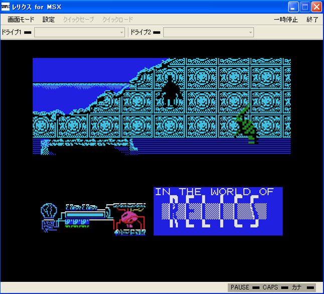Image resolution: width=324 pixels, height=294 pixels.
Task: Click the disabled maximize button
Action: pyautogui.click(x=305, y=7)
